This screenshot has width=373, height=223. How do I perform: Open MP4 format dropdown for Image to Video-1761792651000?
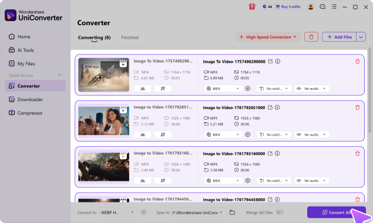223,134
